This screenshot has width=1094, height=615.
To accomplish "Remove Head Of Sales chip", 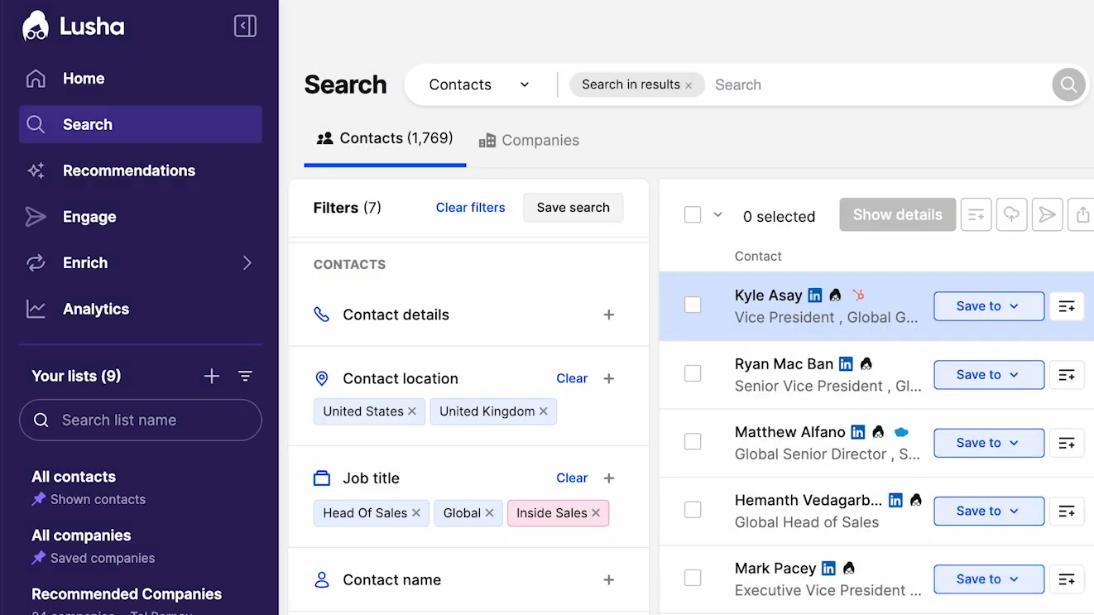I will (x=416, y=513).
